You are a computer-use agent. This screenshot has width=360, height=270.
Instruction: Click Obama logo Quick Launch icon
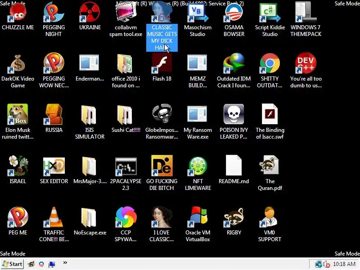coord(41,264)
